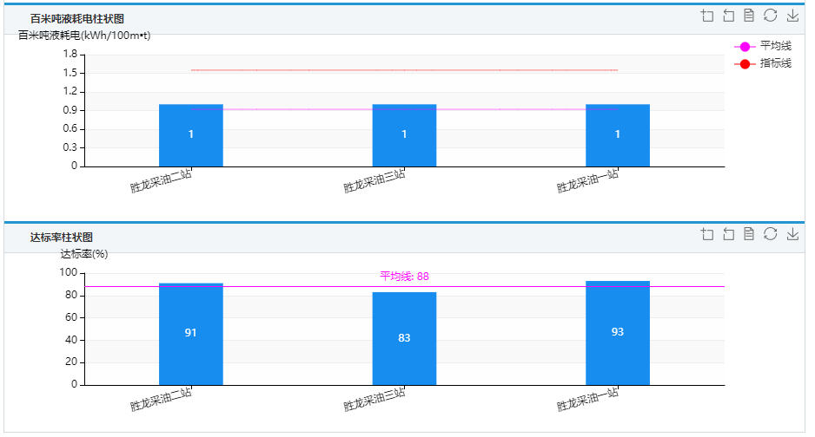Download 达标率柱状图 as image
The image size is (815, 437).
(x=792, y=234)
